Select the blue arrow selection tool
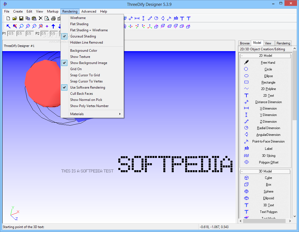Viewport: 299px width, 232px height. (8, 26)
